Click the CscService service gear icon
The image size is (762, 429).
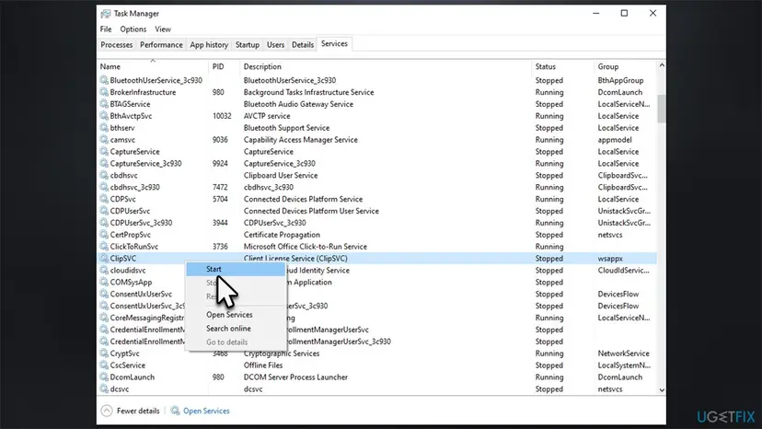click(104, 365)
